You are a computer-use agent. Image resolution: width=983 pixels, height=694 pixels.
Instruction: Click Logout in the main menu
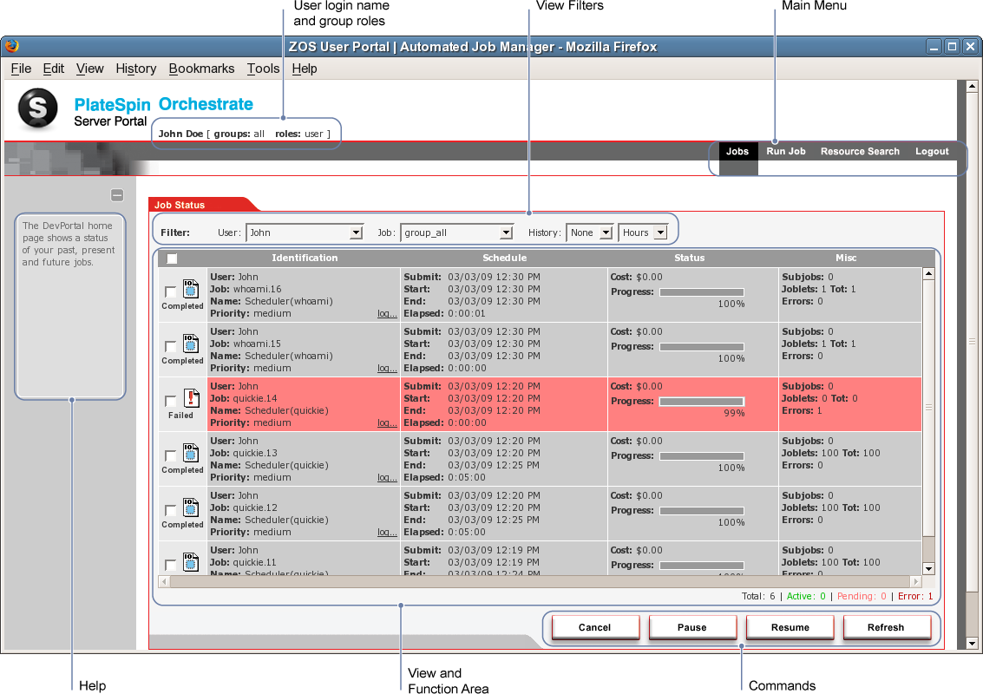tap(932, 151)
